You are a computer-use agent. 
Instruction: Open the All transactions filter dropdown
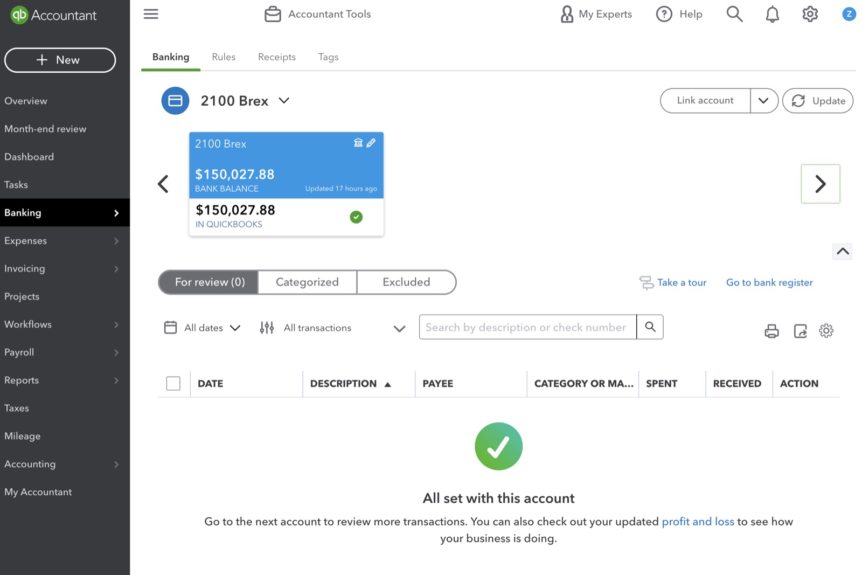point(344,328)
